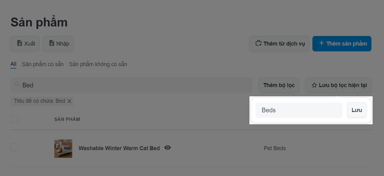Click the search box containing Bed
Viewport: 384px width, 176px height.
click(131, 85)
